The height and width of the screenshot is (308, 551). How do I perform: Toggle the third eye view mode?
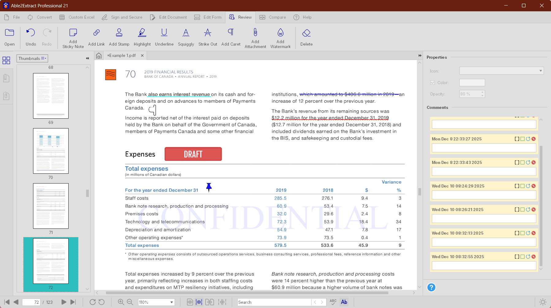click(209, 302)
